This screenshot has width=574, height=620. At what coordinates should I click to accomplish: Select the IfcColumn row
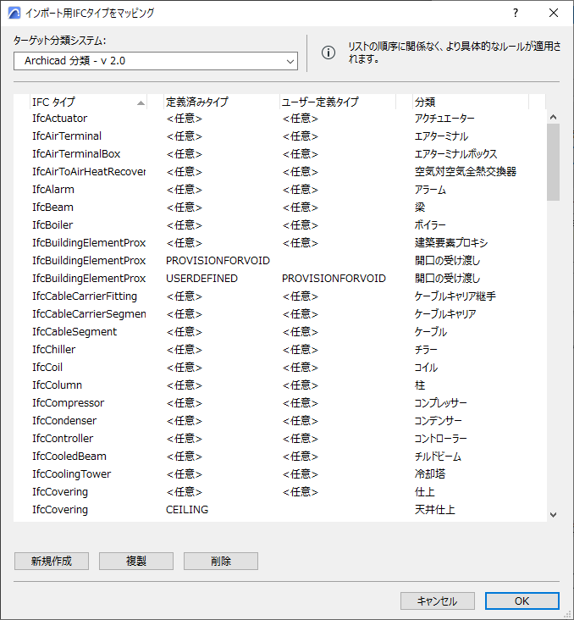tap(280, 385)
